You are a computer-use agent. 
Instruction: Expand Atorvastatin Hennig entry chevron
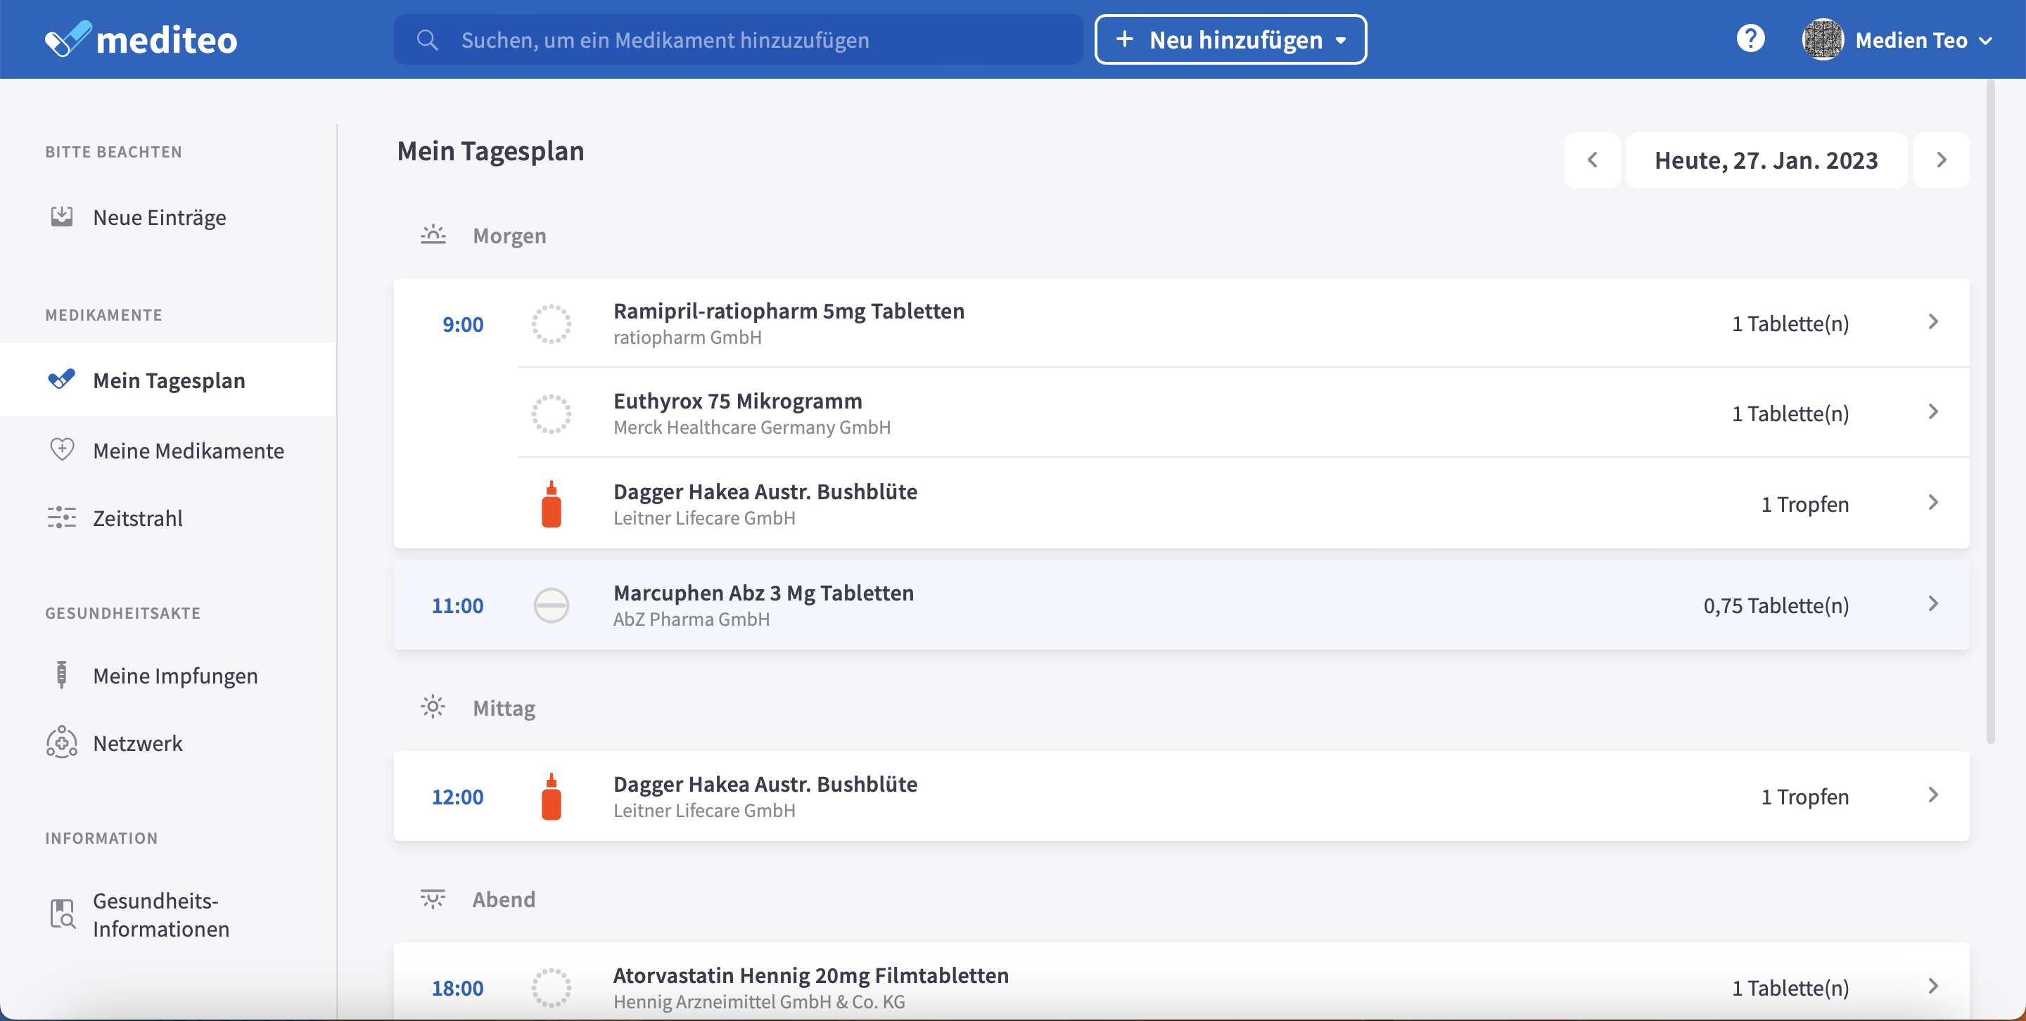(1933, 987)
